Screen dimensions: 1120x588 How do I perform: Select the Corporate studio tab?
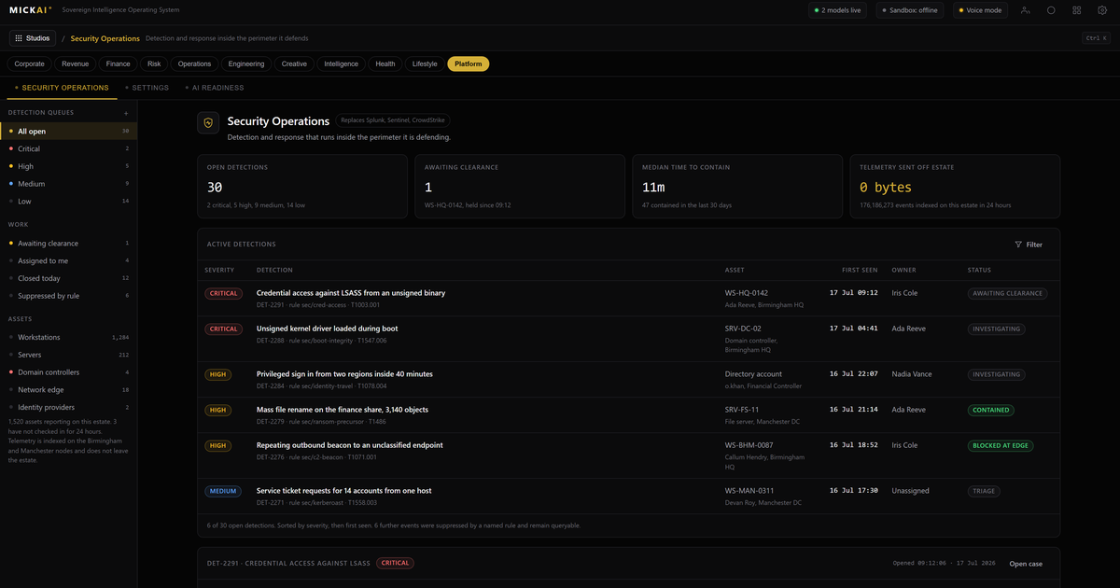[x=30, y=64]
